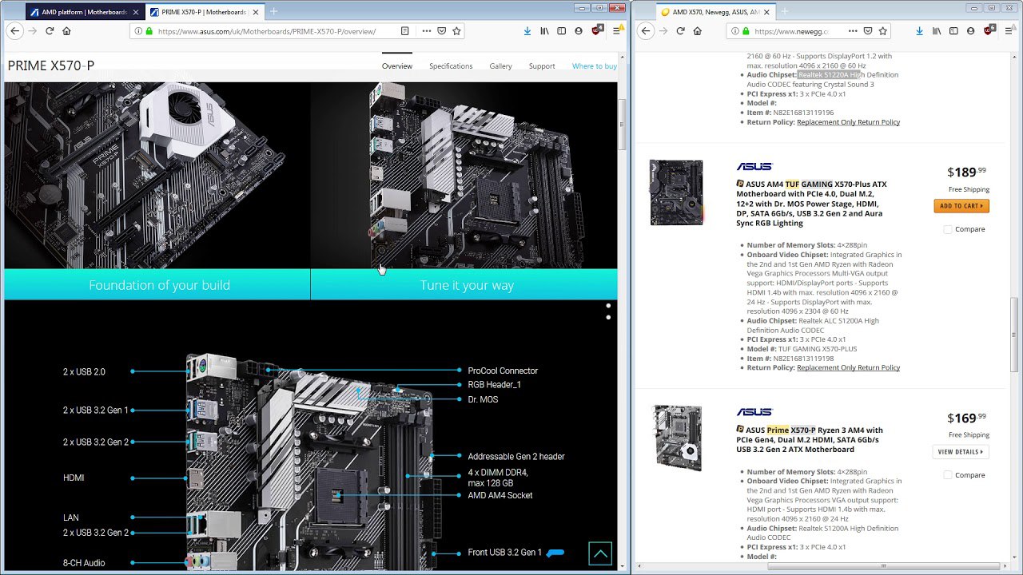Open the hamburger menu in the Newegg window
Image resolution: width=1023 pixels, height=575 pixels.
(1008, 30)
